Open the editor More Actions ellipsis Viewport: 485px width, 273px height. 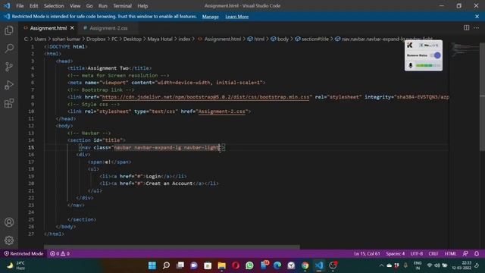[x=477, y=28]
